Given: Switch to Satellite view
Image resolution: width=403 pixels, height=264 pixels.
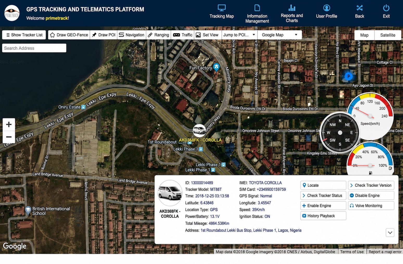Looking at the screenshot, I should point(388,35).
